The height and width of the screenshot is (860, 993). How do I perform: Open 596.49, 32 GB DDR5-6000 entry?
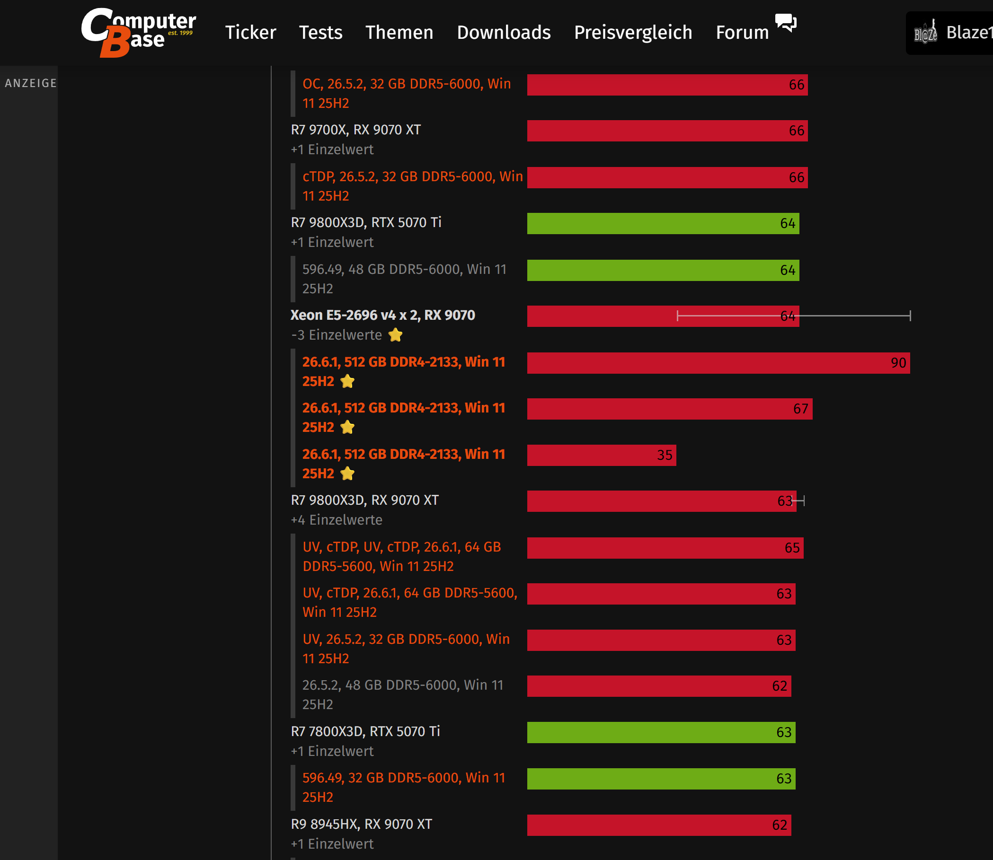[x=404, y=787]
